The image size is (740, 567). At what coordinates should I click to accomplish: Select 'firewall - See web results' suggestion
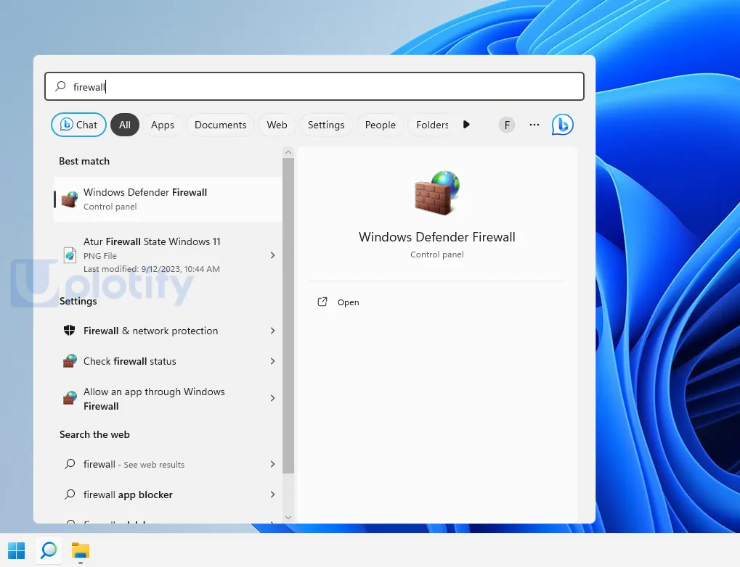168,464
